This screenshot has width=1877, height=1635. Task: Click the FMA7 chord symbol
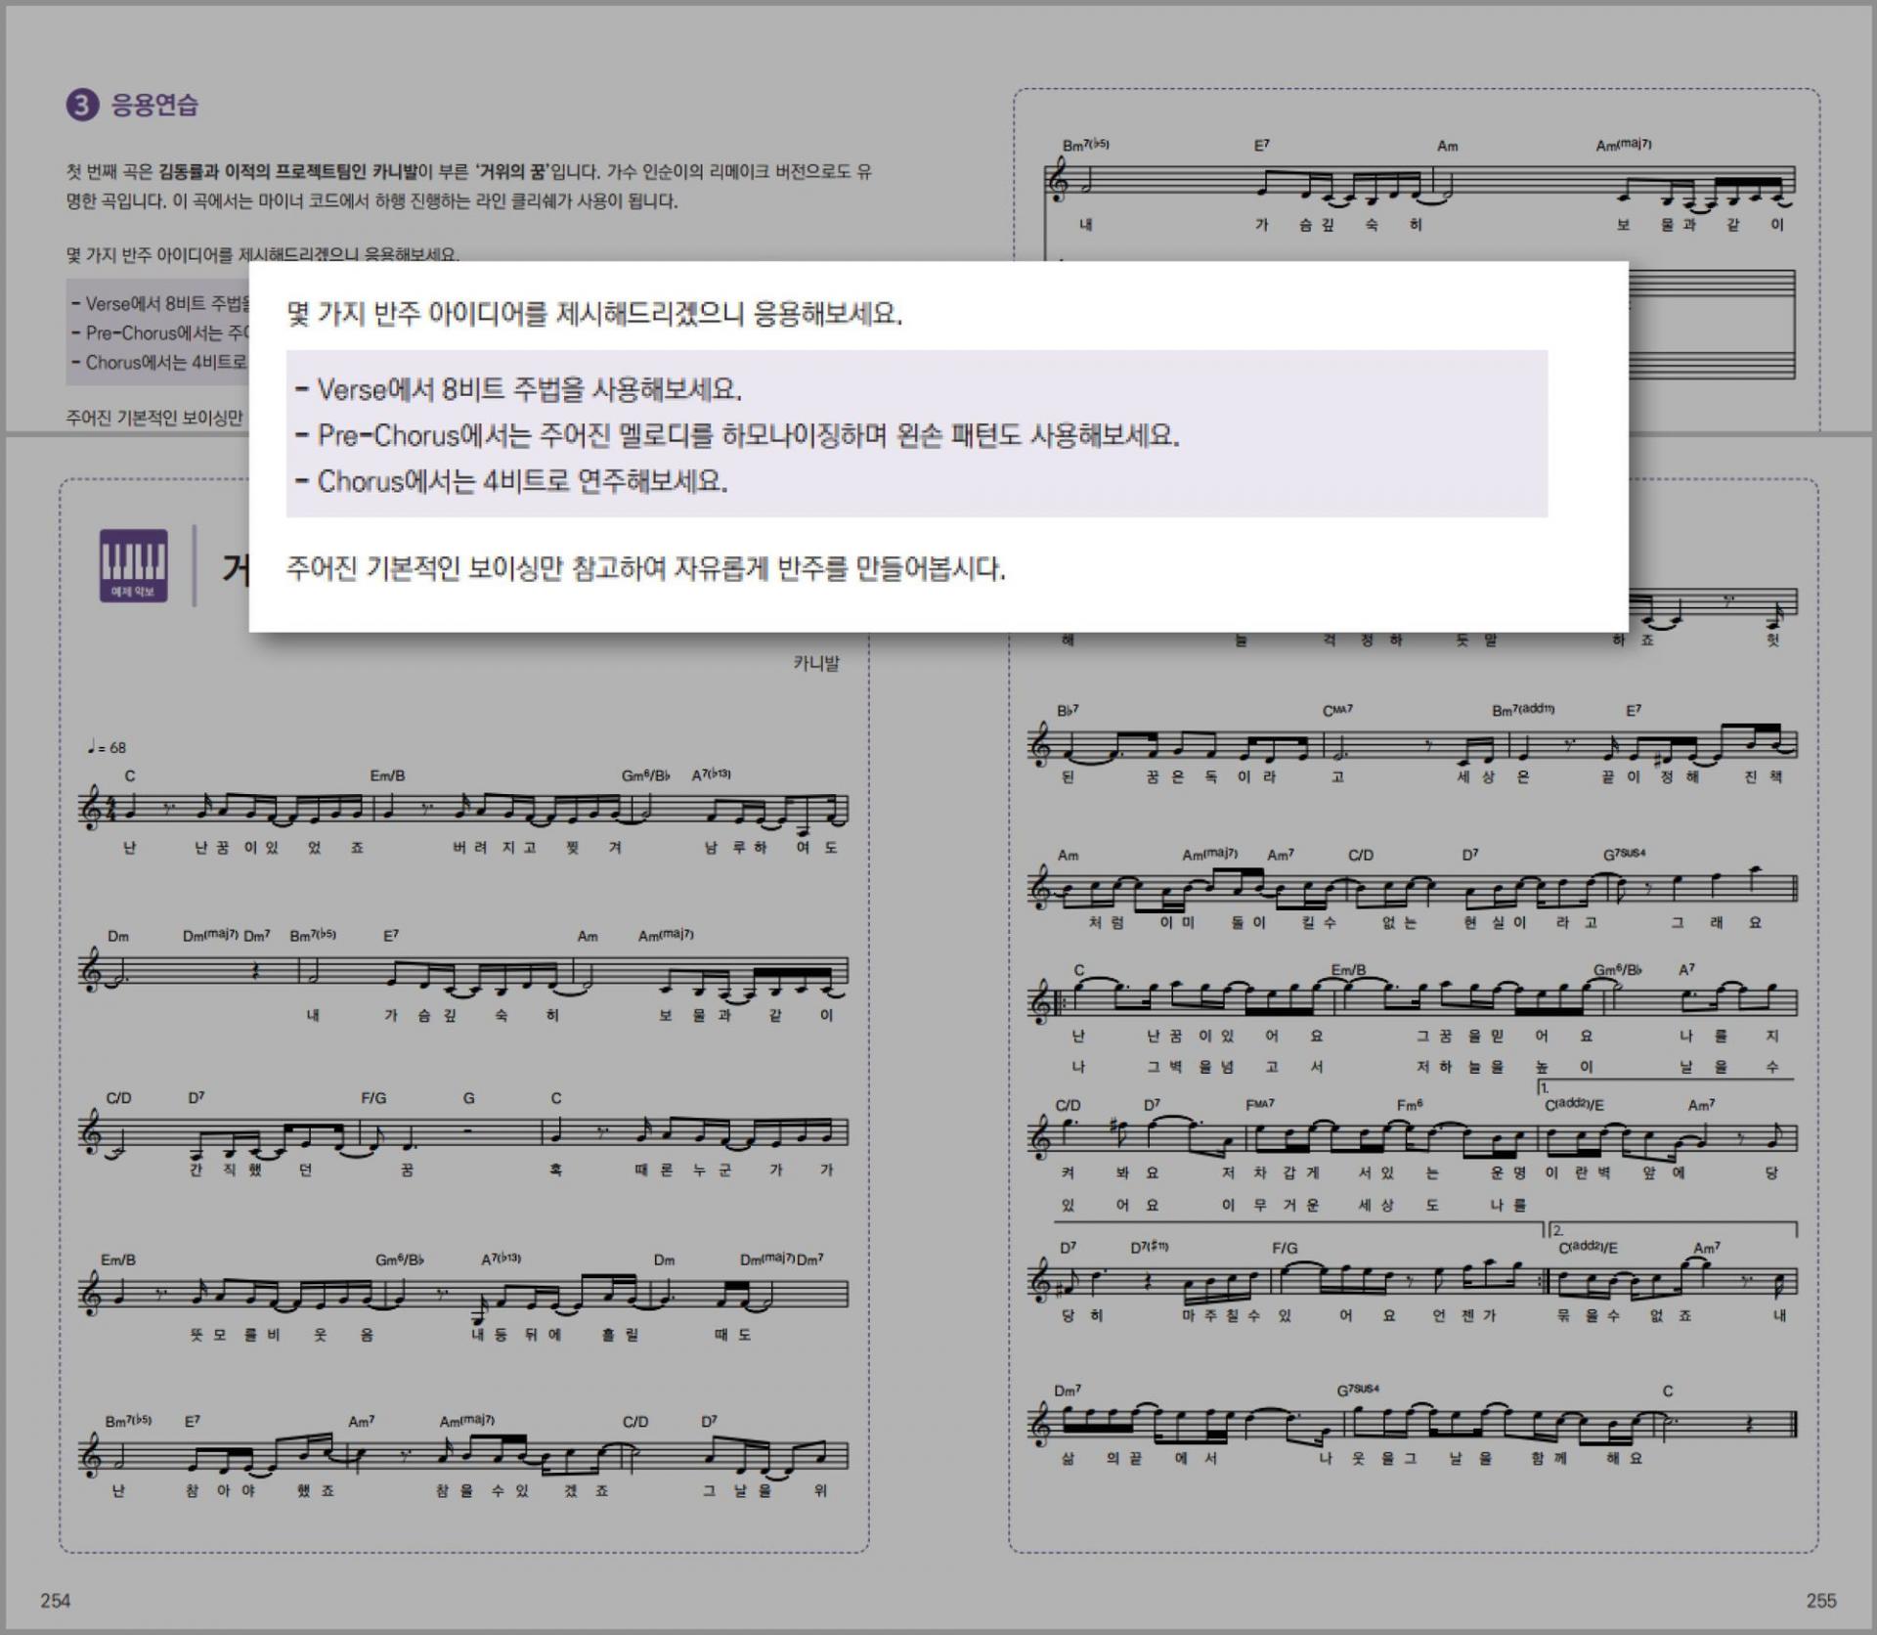1260,1104
